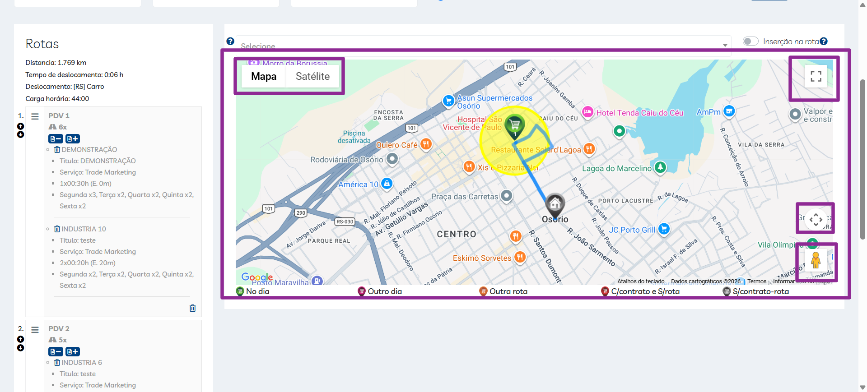Click the green cart marker on map
This screenshot has width=867, height=392.
click(514, 125)
